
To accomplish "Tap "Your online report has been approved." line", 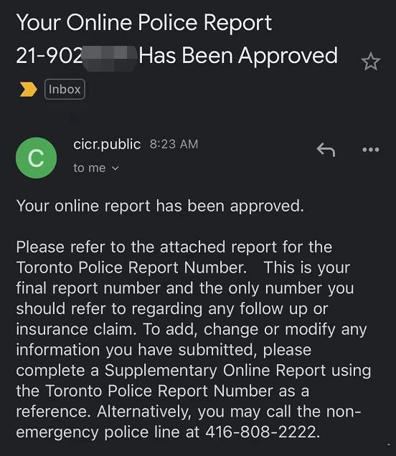I will pos(160,206).
